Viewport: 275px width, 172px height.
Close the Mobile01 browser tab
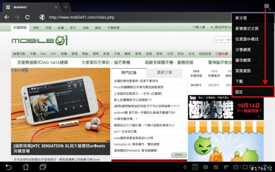56,7
